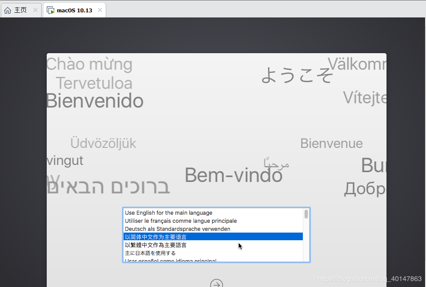
Task: Click the language list scrollbar thumb
Action: point(306,214)
